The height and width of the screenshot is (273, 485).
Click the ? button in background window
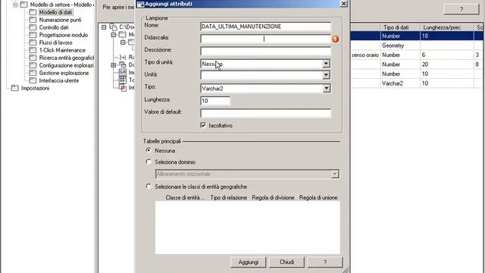pos(462,9)
